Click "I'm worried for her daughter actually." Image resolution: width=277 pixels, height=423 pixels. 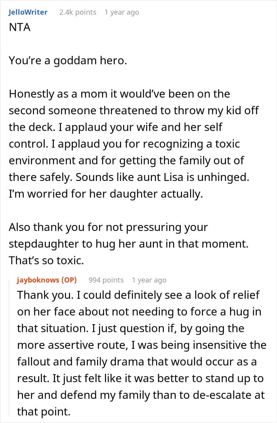pos(106,194)
